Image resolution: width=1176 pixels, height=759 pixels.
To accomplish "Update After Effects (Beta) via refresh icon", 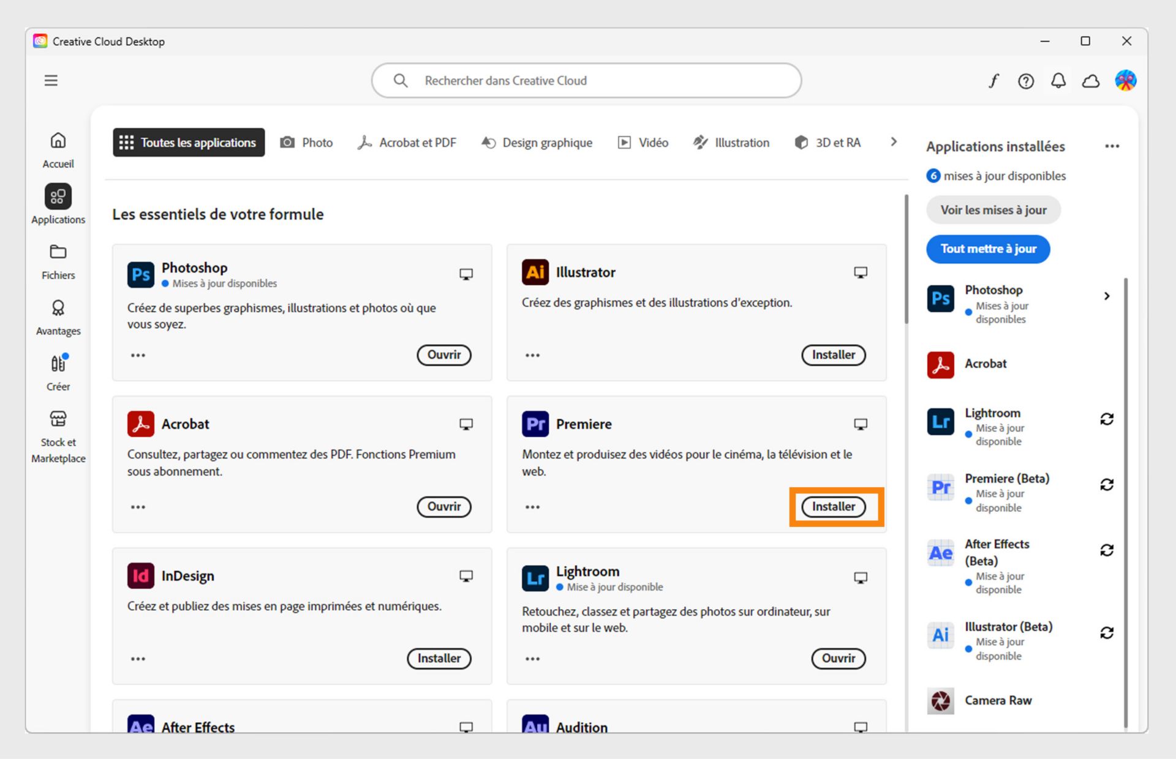I will [x=1107, y=550].
